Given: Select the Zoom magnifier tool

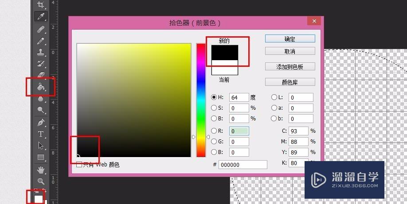Looking at the screenshot, I should pyautogui.click(x=41, y=181).
